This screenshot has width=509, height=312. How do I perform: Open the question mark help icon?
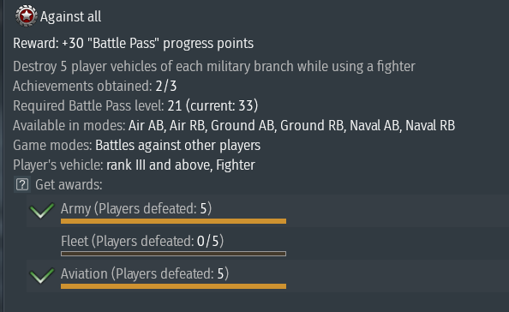[22, 185]
